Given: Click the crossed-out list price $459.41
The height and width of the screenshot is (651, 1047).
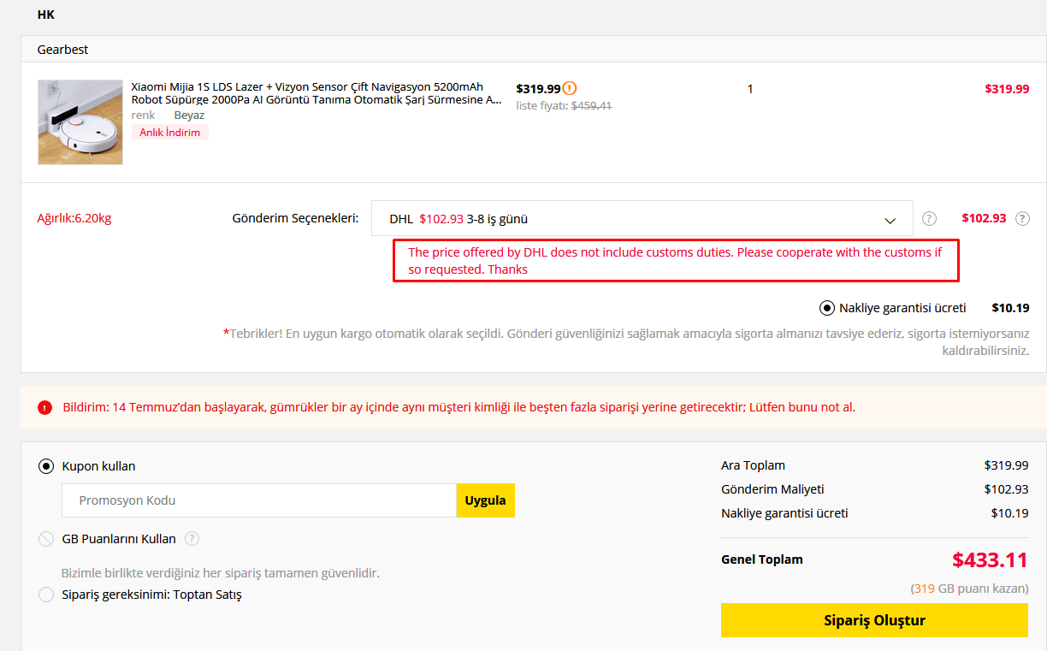Looking at the screenshot, I should [592, 105].
